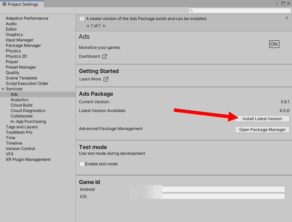Open Learn More external link icon
Image resolution: width=292 pixels, height=222 pixels.
(x=106, y=79)
